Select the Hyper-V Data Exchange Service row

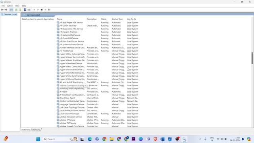tap(98, 54)
